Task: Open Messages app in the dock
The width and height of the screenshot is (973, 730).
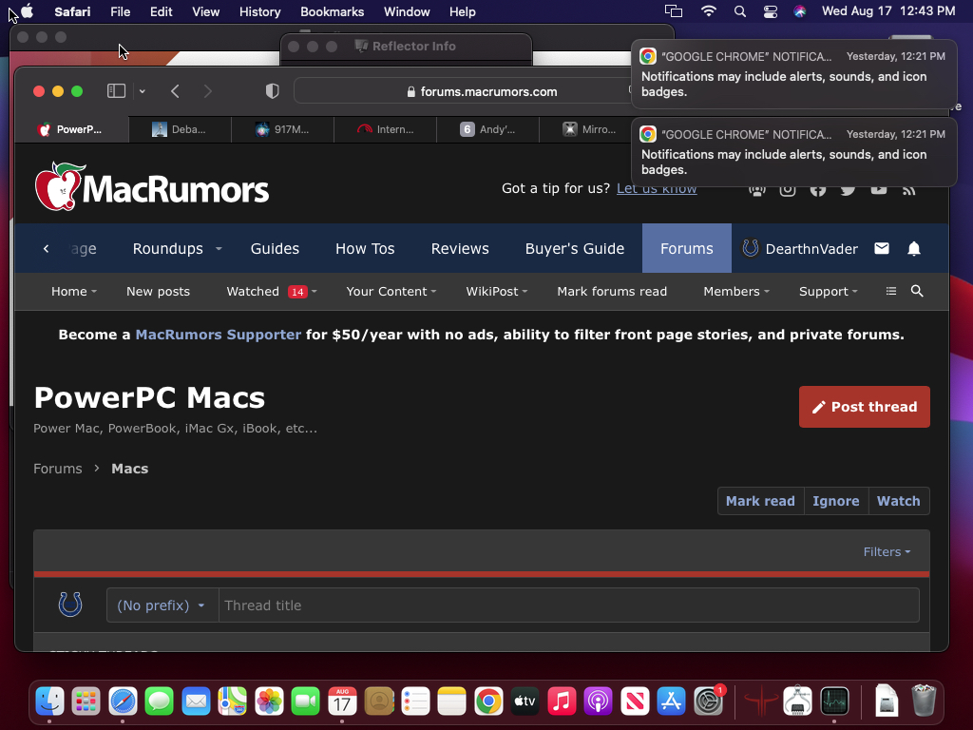Action: [x=160, y=701]
